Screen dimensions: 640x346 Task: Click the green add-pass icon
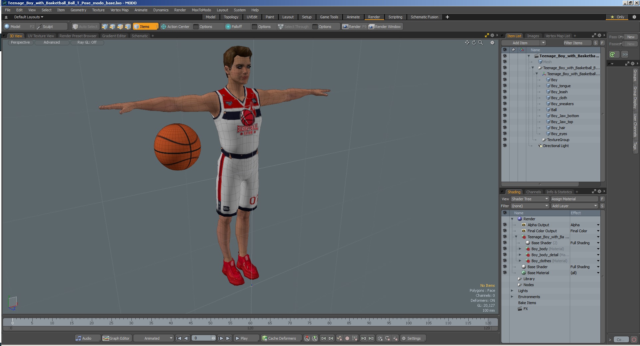pos(613,55)
